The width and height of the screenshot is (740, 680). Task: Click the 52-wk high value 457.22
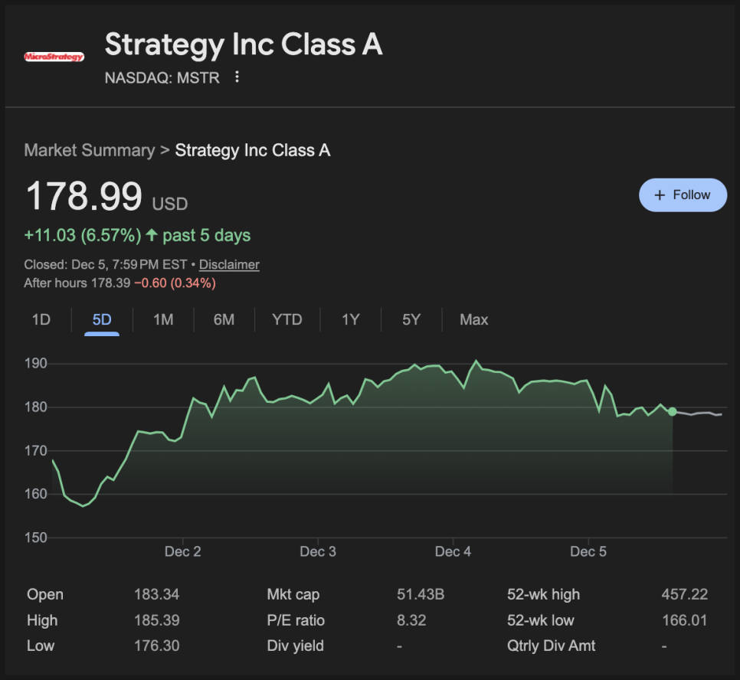pyautogui.click(x=684, y=594)
